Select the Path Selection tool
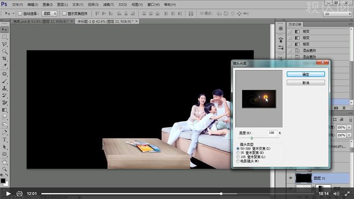Viewport: 354px width, 199px height. pos(4,147)
